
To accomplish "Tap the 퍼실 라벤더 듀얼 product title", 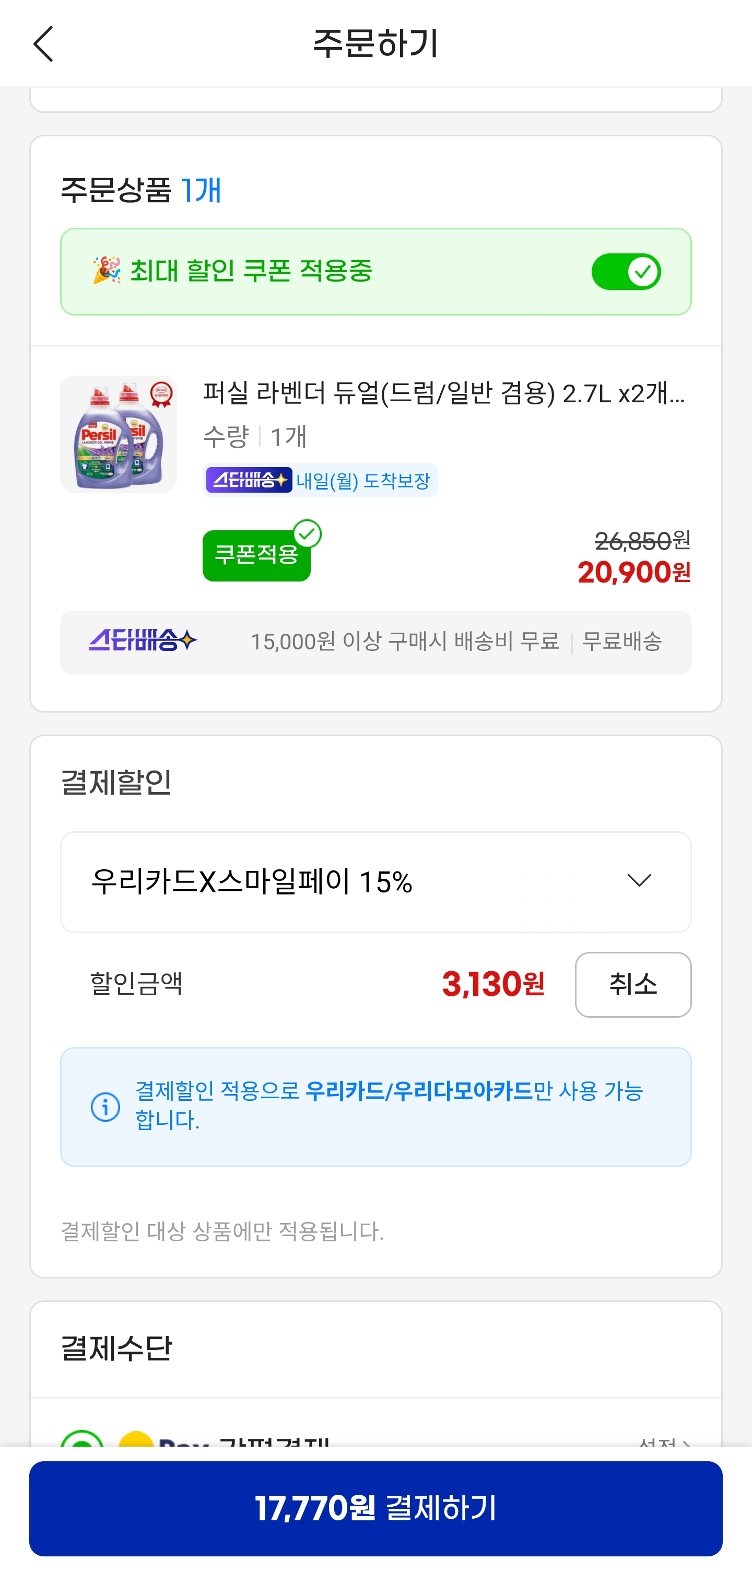I will click(x=444, y=394).
